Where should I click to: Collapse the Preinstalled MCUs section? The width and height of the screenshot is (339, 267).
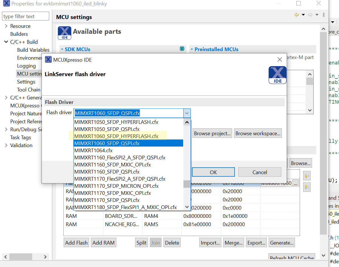192,49
